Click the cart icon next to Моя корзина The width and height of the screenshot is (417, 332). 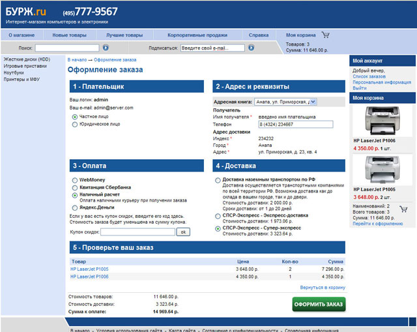[325, 35]
